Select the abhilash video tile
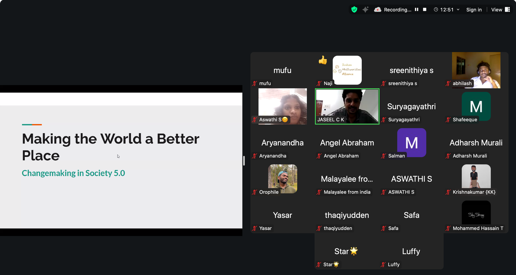This screenshot has width=516, height=275. tap(476, 70)
